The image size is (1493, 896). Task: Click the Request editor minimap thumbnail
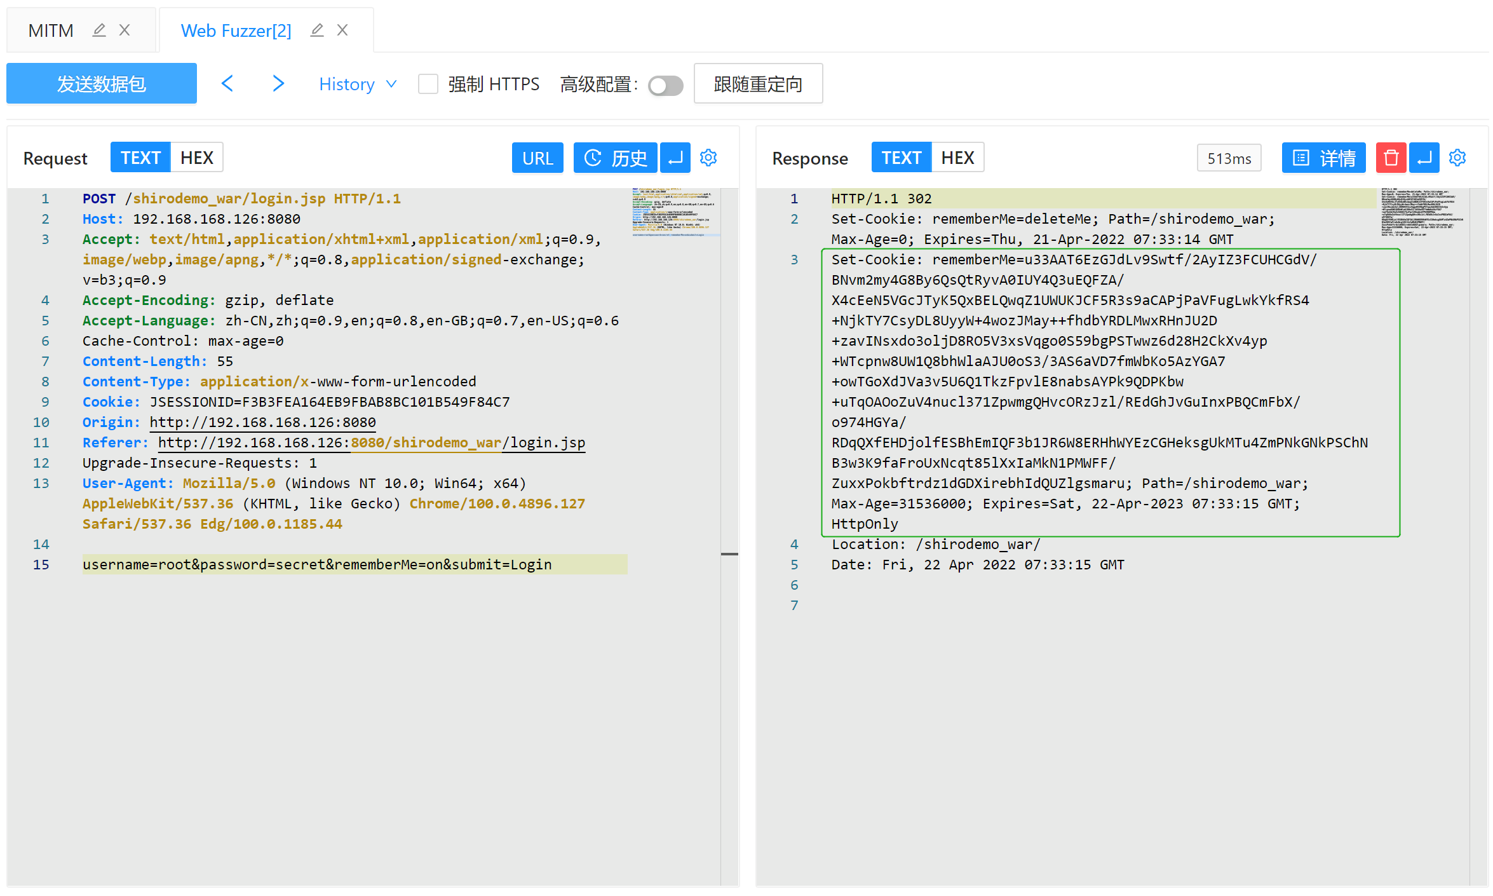tap(675, 213)
